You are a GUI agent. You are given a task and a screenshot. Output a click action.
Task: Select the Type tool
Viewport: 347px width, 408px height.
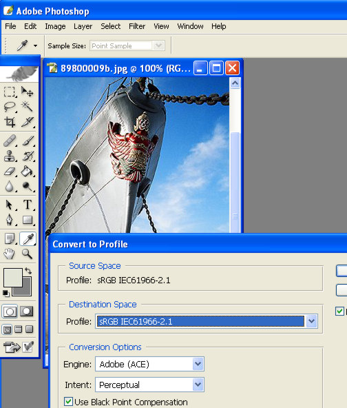point(27,205)
